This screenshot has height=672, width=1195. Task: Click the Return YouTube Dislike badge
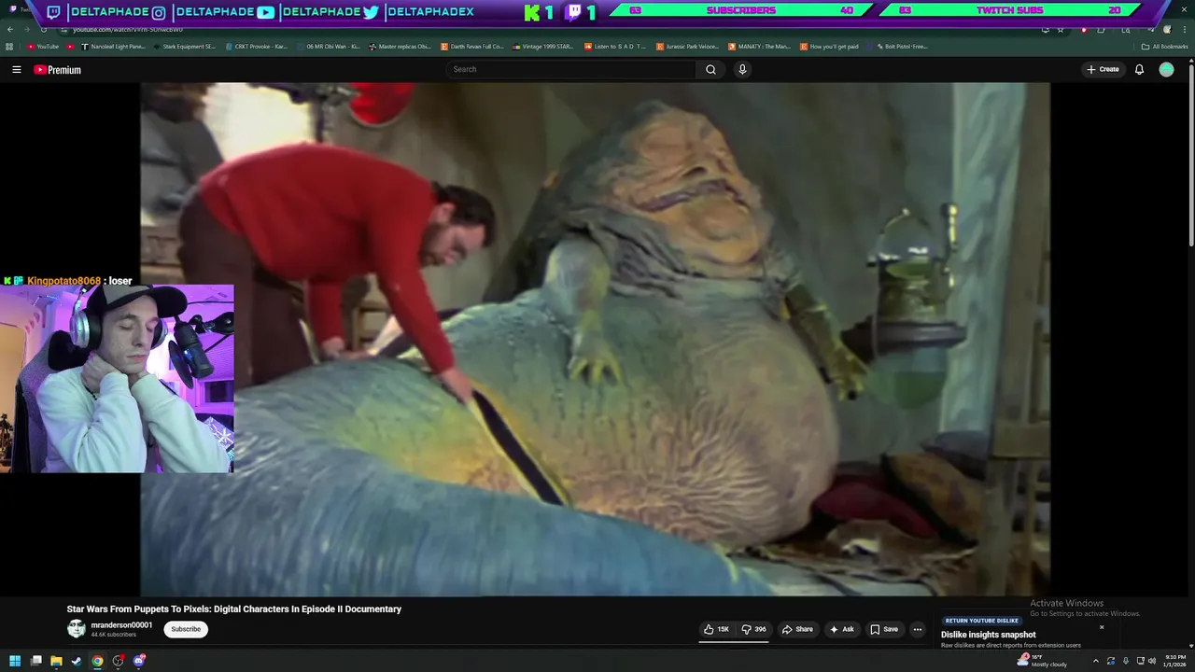click(981, 621)
